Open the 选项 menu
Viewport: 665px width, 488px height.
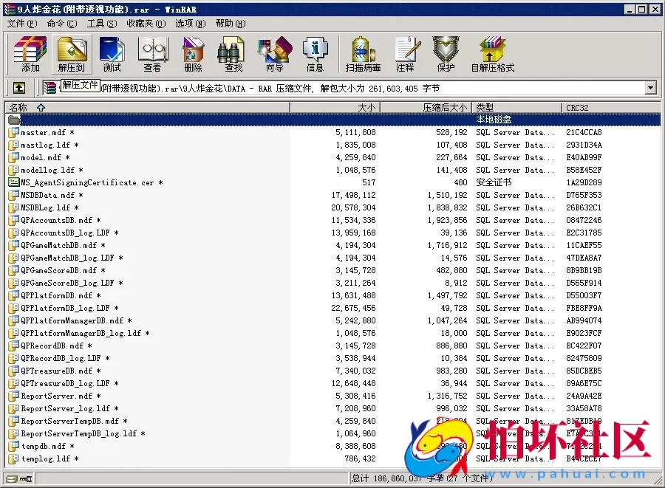[190, 24]
